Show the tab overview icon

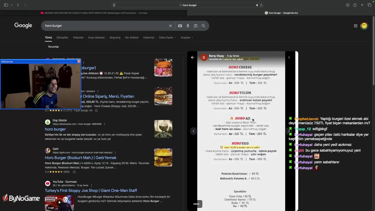coord(369,5)
